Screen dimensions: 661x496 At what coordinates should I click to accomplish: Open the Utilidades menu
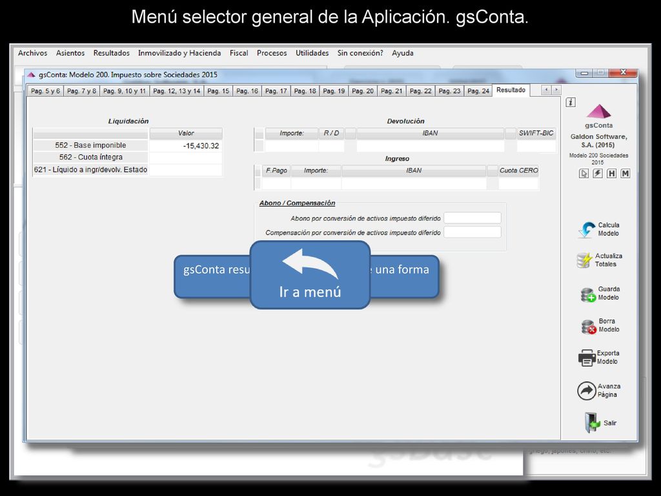(x=312, y=53)
